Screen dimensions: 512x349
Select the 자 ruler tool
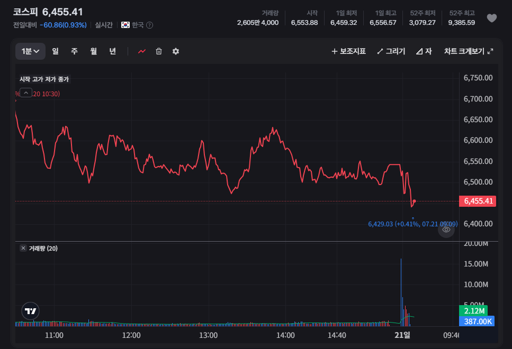(x=424, y=51)
